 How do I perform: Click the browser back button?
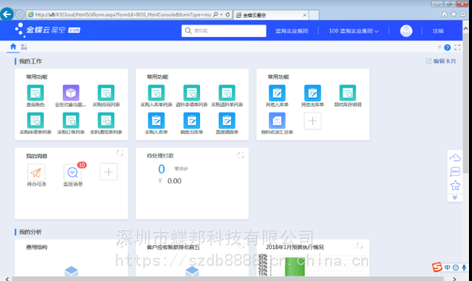[7, 14]
